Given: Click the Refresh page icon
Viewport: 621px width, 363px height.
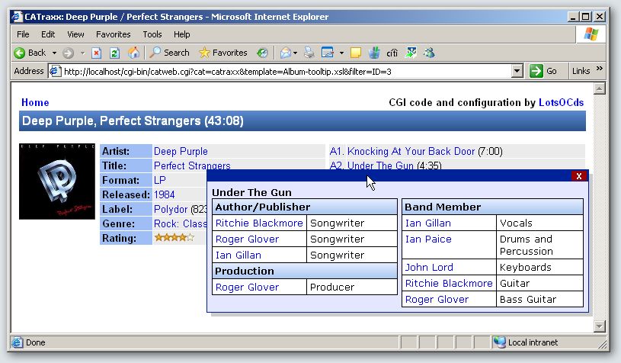Looking at the screenshot, I should [115, 53].
